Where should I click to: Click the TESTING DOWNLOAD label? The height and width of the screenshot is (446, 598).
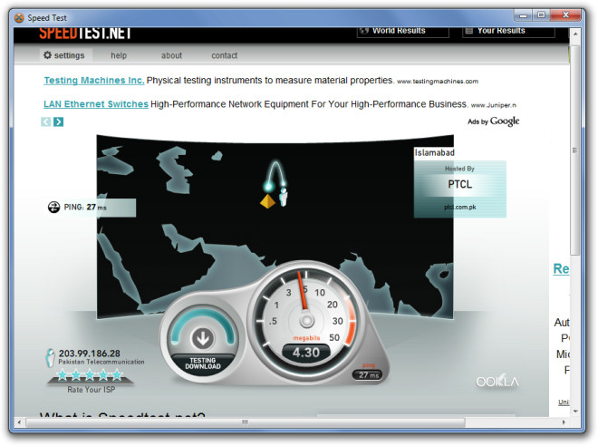tap(203, 364)
